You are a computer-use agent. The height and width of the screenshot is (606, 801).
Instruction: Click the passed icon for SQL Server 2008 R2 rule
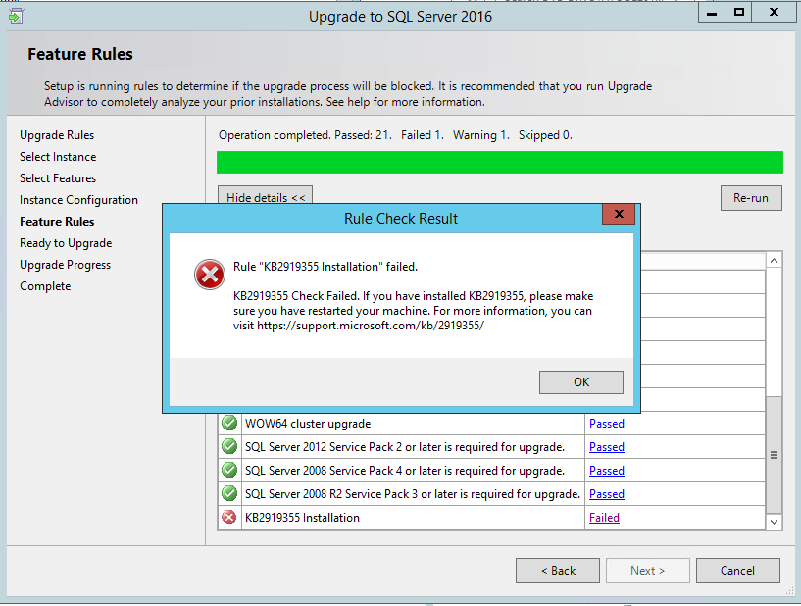click(228, 493)
